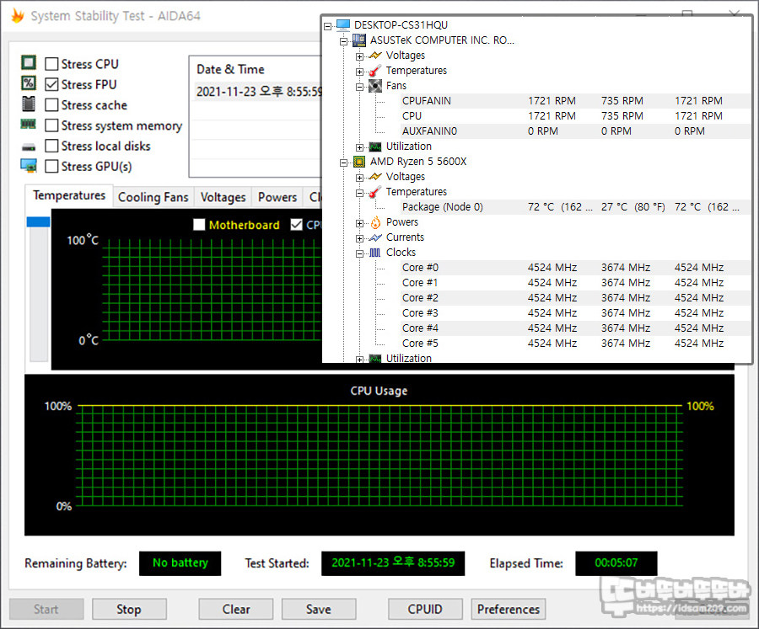Click the Powers flame icon
Screen dimensions: 759x629
tap(375, 222)
